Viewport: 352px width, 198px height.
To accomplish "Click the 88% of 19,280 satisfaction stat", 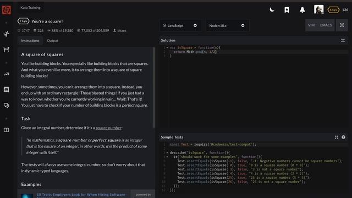I will coord(60,31).
